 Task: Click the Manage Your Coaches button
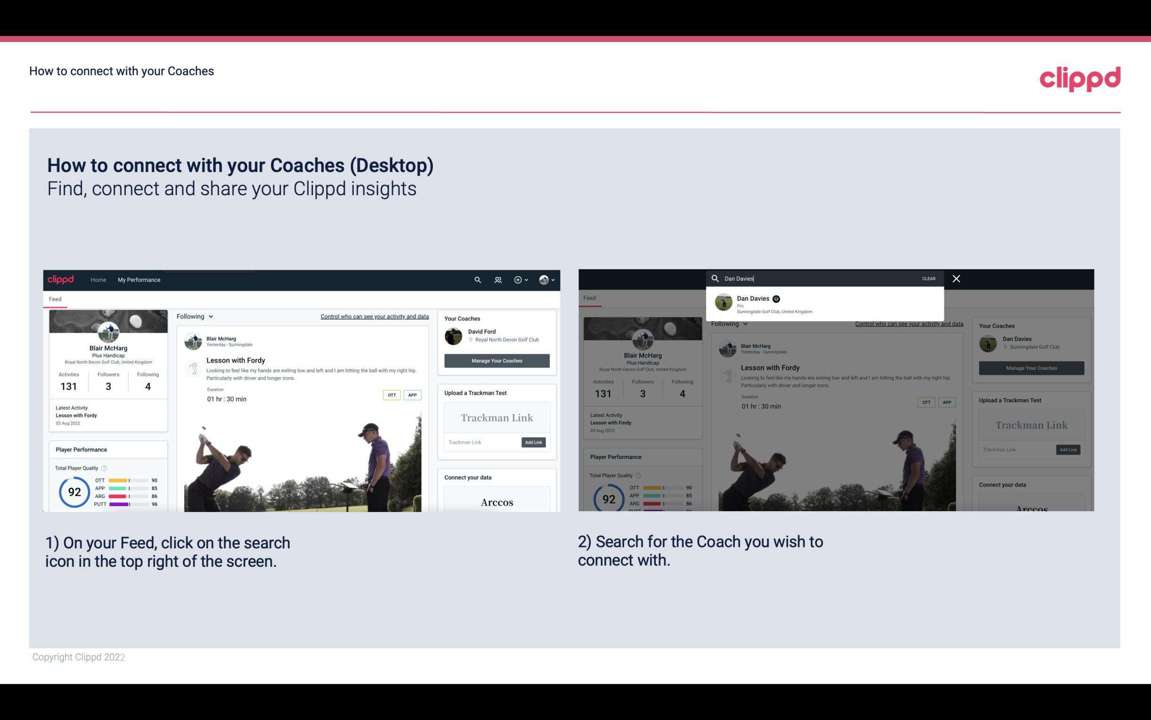click(x=497, y=360)
